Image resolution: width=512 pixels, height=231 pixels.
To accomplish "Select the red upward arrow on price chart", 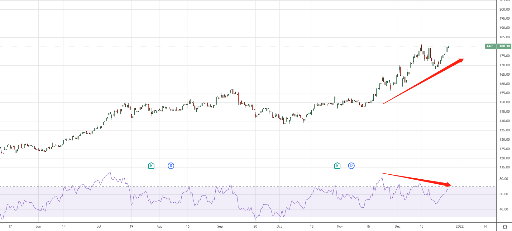I will (x=423, y=81).
